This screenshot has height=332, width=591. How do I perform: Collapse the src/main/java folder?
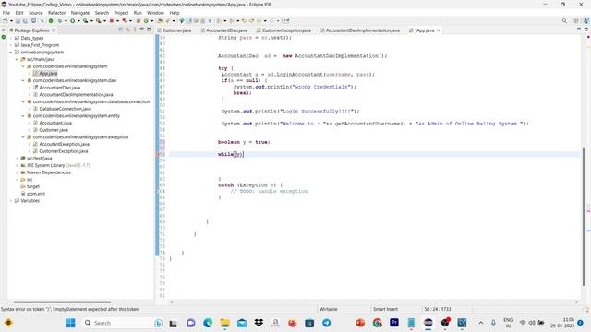(17, 59)
